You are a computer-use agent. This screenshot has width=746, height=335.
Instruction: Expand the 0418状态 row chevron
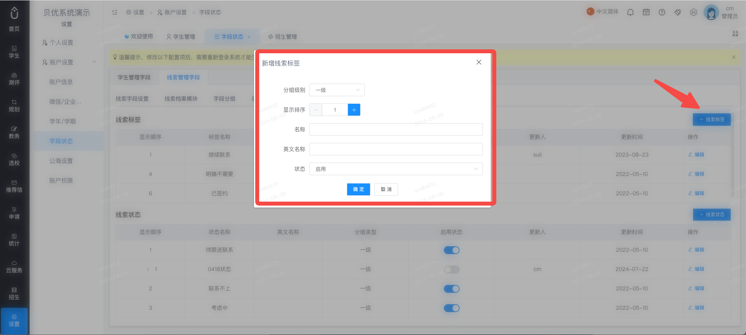coord(148,269)
